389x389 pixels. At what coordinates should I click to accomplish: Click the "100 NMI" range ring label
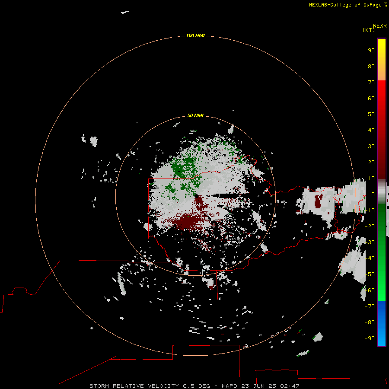pos(195,35)
